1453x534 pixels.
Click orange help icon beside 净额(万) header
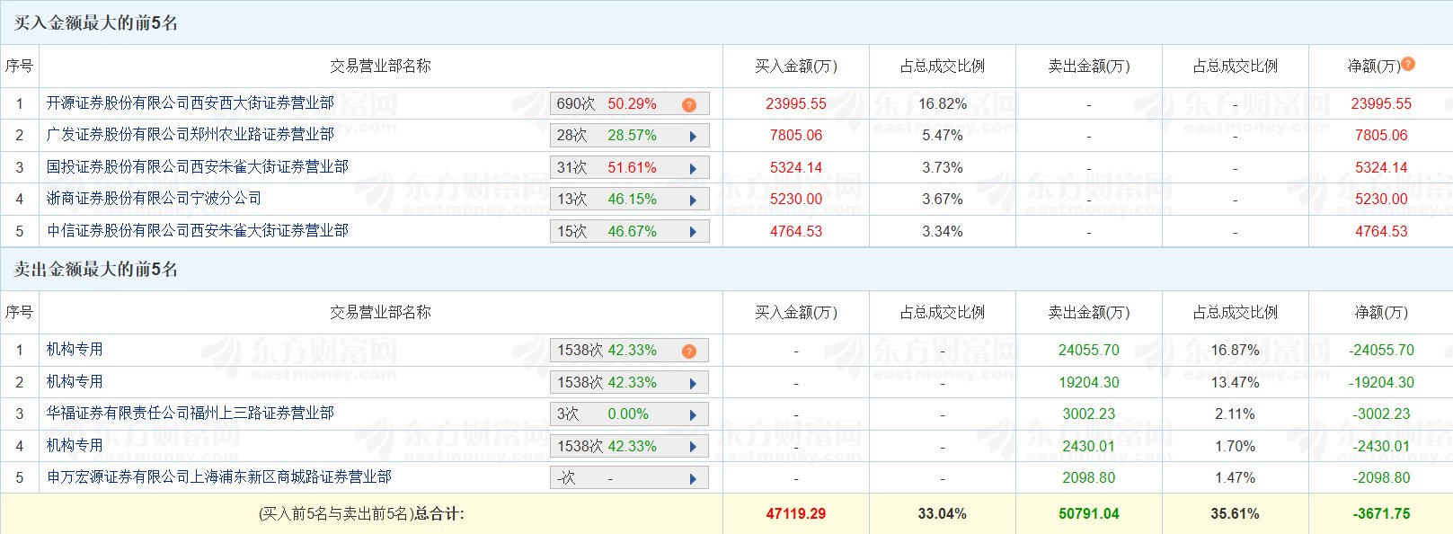coord(1408,64)
